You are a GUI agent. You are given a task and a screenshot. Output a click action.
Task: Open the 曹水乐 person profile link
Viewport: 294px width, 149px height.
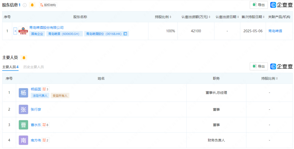click(36, 125)
